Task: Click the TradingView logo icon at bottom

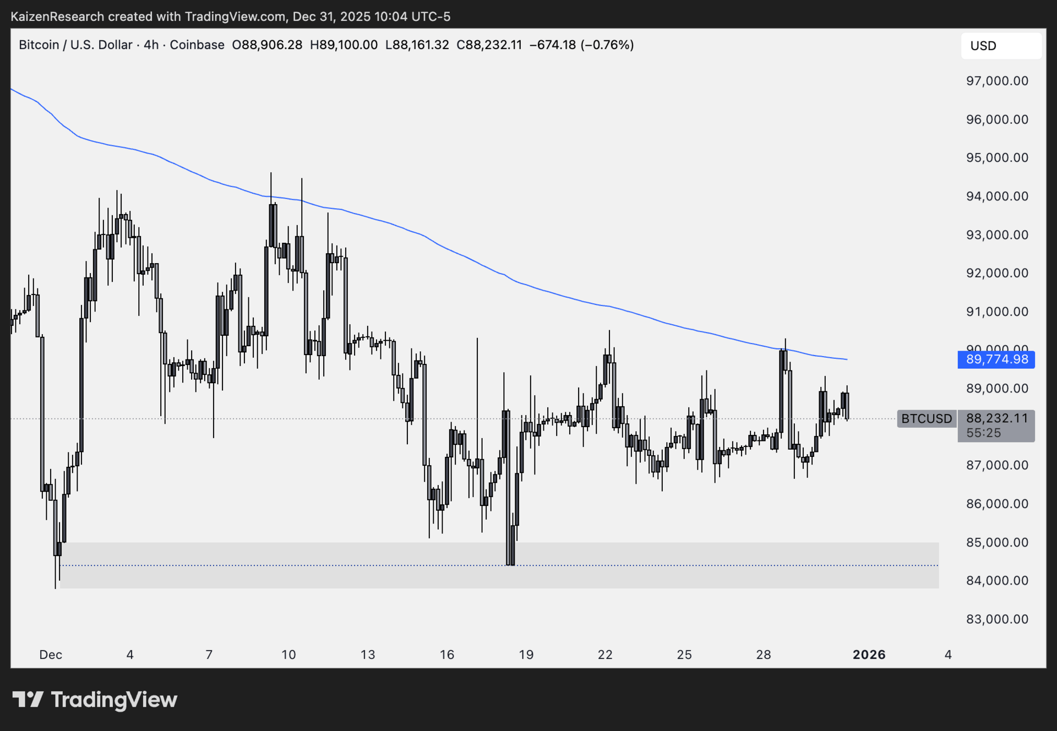Action: 28,699
